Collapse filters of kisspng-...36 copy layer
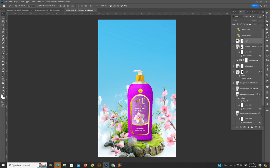 click(x=261, y=47)
